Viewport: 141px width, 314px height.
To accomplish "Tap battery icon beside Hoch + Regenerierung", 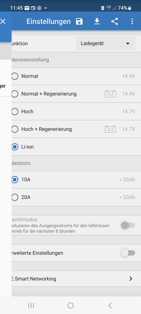I will coord(110,129).
